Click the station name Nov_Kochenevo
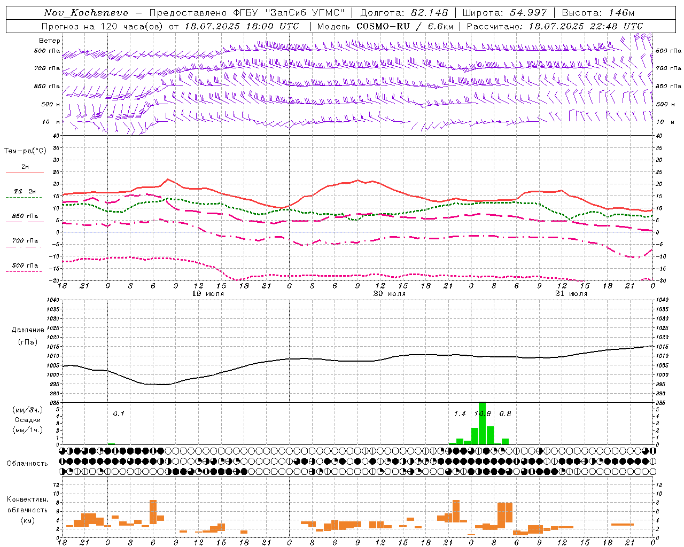 pos(86,13)
